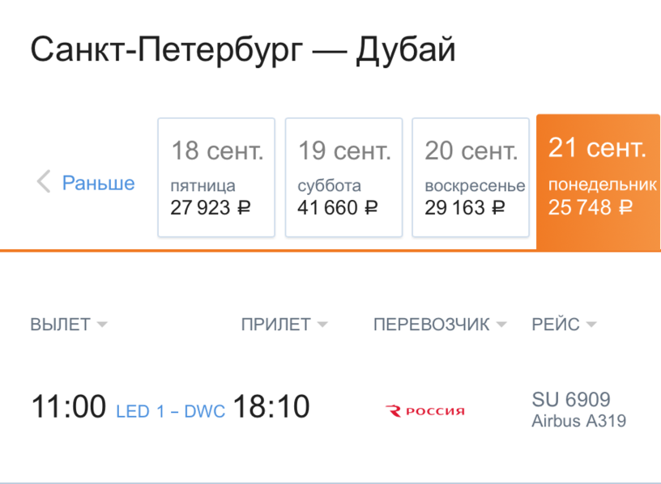This screenshot has width=661, height=484.
Task: Sort flights by ВЫЛЕТ column
Action: tap(69, 325)
